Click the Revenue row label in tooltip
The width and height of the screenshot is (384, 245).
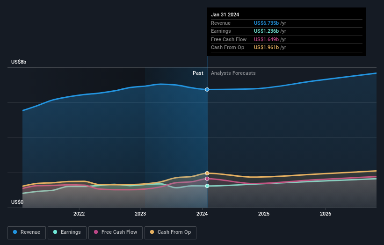pyautogui.click(x=221, y=23)
